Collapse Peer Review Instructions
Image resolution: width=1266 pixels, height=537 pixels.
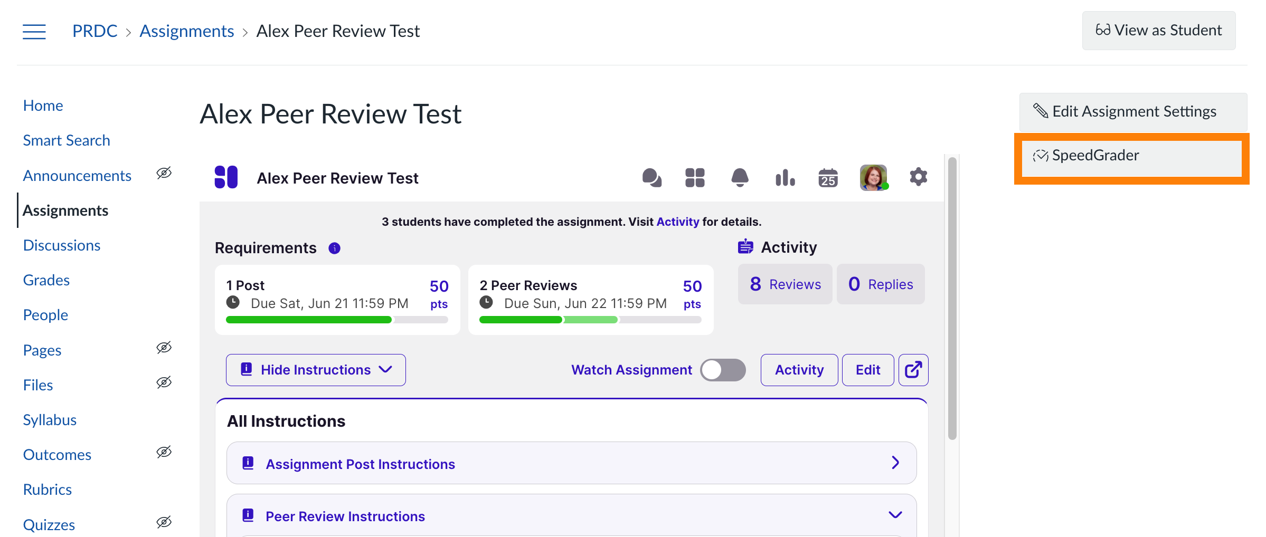[895, 514]
